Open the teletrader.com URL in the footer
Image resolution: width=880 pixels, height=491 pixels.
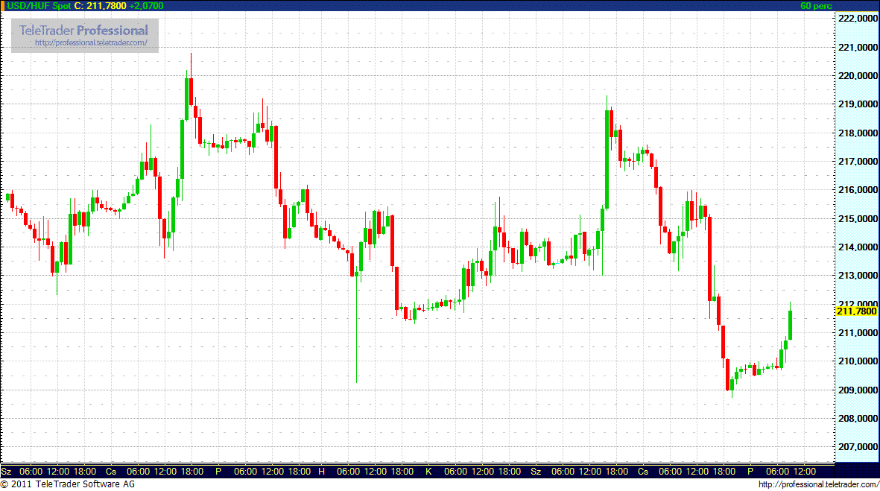(817, 485)
